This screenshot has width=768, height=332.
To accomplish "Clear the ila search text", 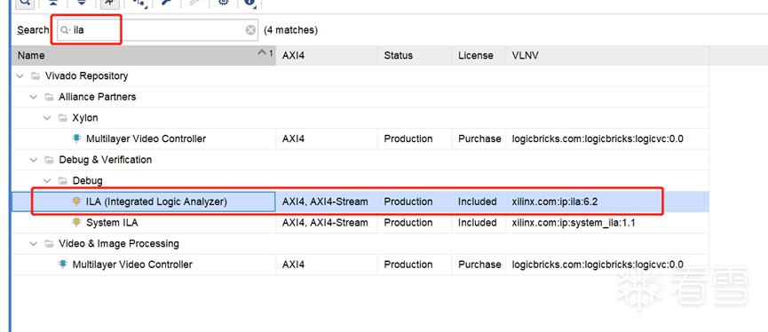I will [x=250, y=30].
